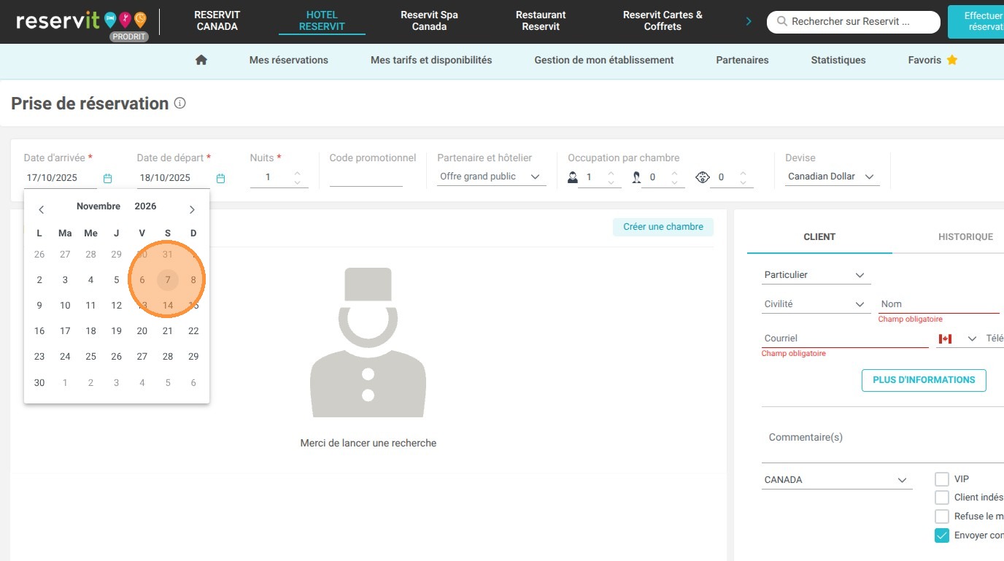Select the Restaurant Reservit tab

[541, 20]
